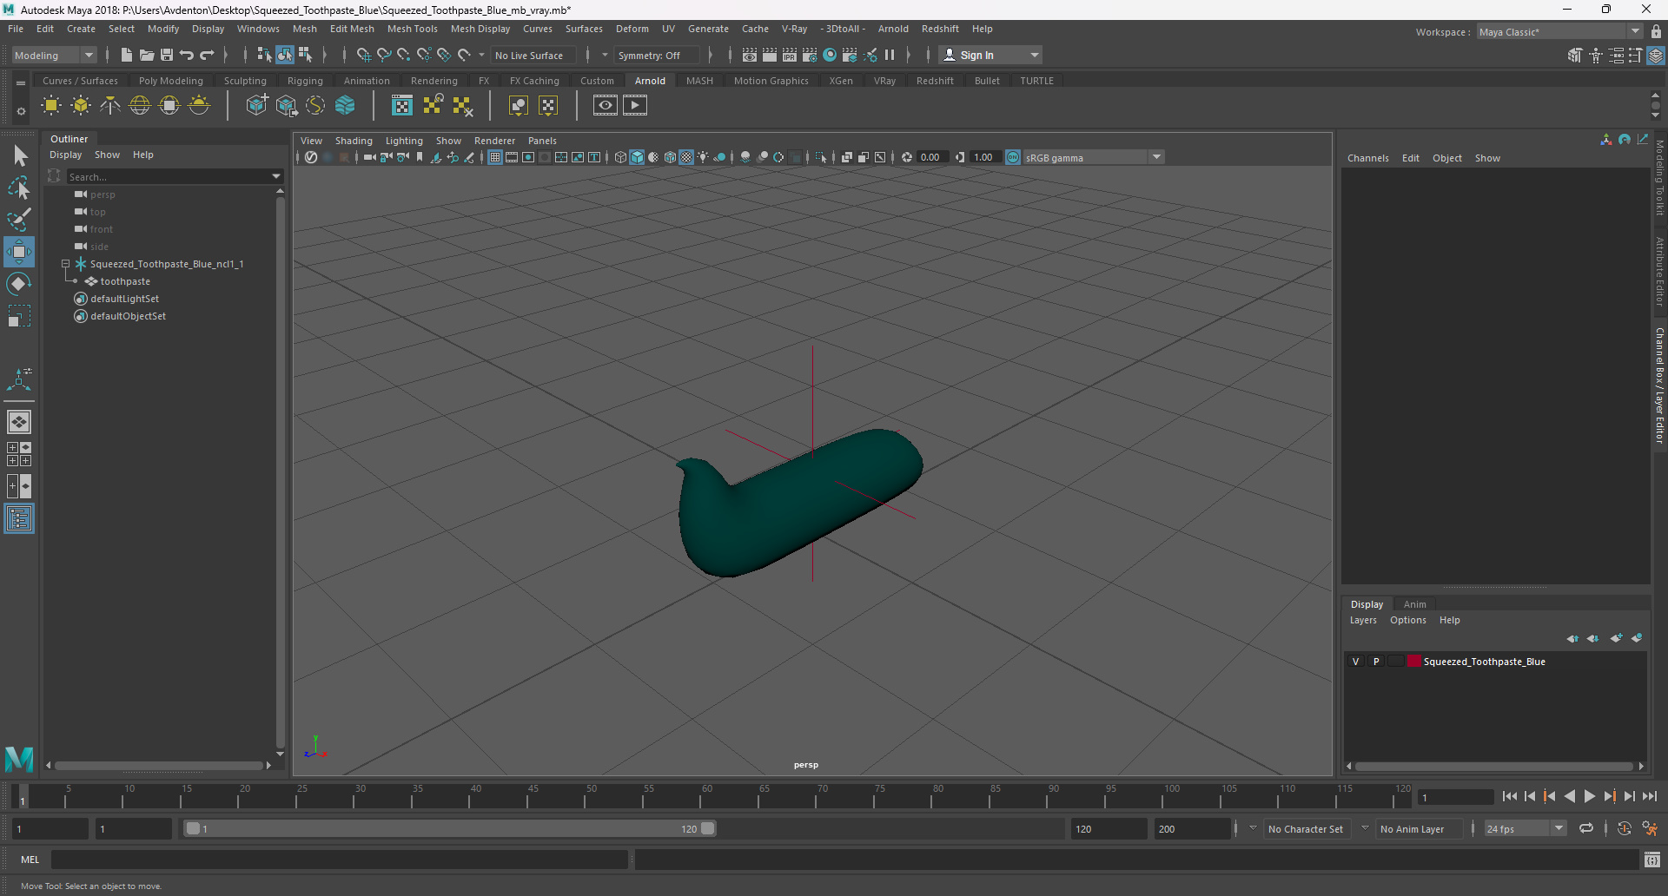This screenshot has height=896, width=1668.
Task: Open Layers menu in the layer editor
Action: click(x=1362, y=620)
